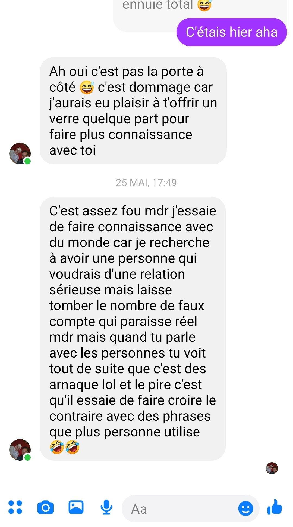293x527 pixels.
Task: Tap the '25 MAI, 17:49' timestamp
Action: click(146, 183)
